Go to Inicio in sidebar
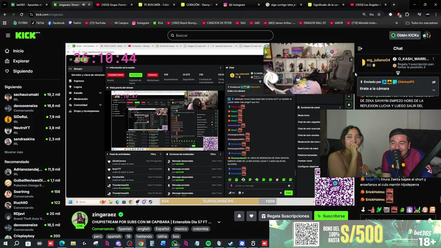441x248 pixels. tap(19, 51)
